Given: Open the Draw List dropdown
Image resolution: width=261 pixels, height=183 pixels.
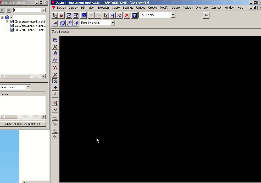Looking at the screenshot, I should [28, 87].
